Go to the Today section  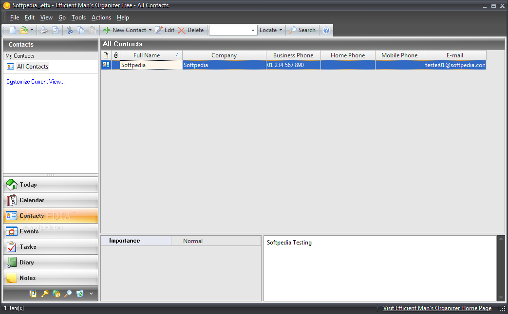point(51,185)
